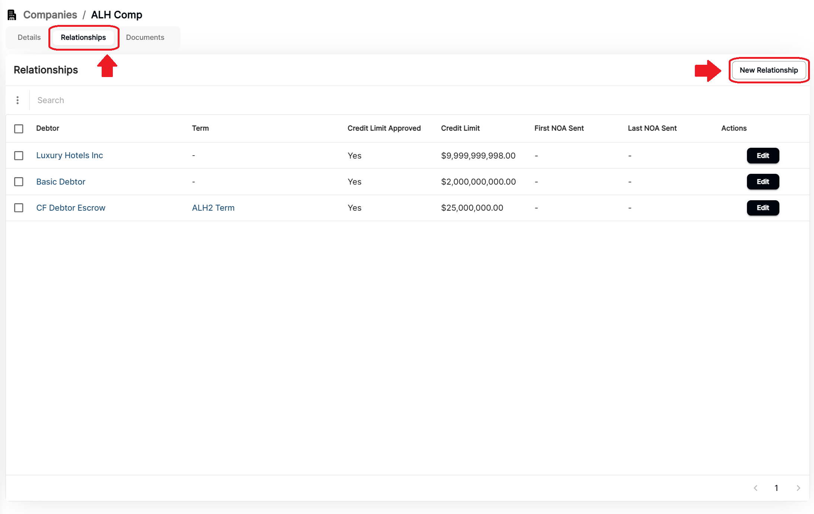Check the checkbox for CF Debtor Escrow row
Screen dimensions: 814x514
(19, 208)
